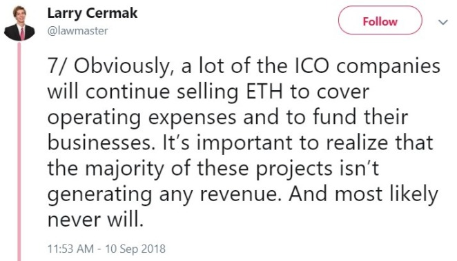Expand the tweet options chevron beside Follow
Viewport: 457px width, 261px height.
tap(443, 22)
